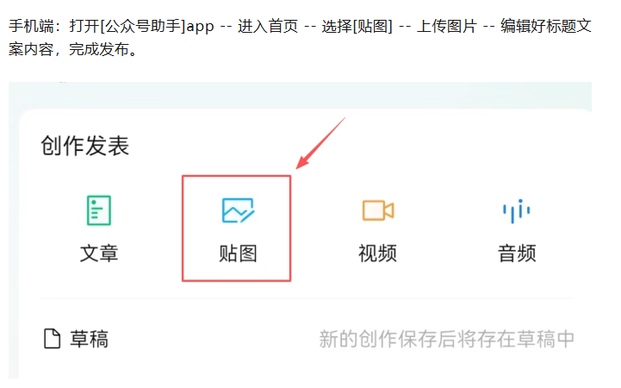Click the instruction text starting with 手机端
This screenshot has height=388, width=621.
[x=300, y=38]
